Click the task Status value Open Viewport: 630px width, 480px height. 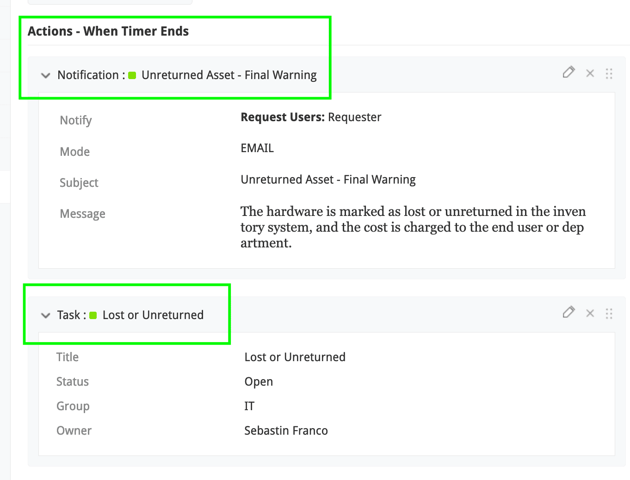(259, 382)
